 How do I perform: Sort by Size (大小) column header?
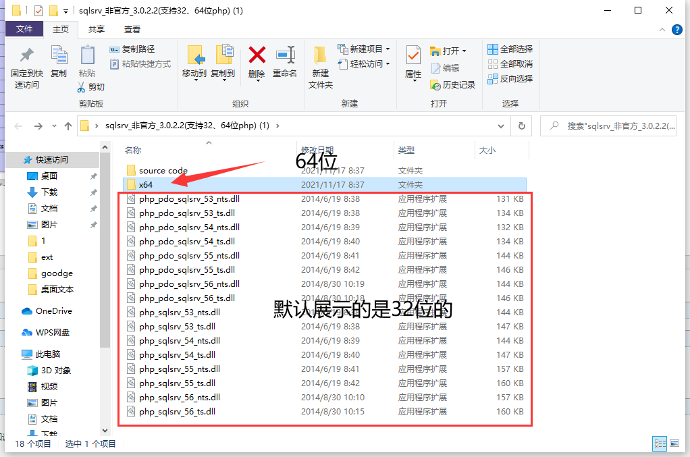(x=487, y=151)
